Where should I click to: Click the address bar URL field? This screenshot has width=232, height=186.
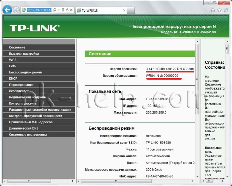coord(39,10)
